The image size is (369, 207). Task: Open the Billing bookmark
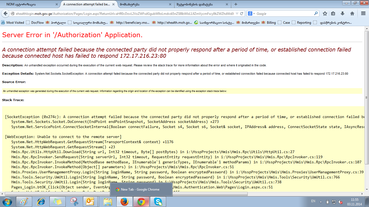(x=271, y=23)
